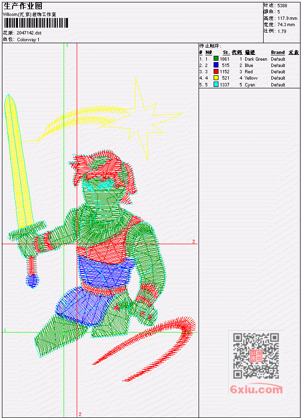This screenshot has width=301, height=418.
Task: Click the Red color swatch
Action: pyautogui.click(x=216, y=71)
